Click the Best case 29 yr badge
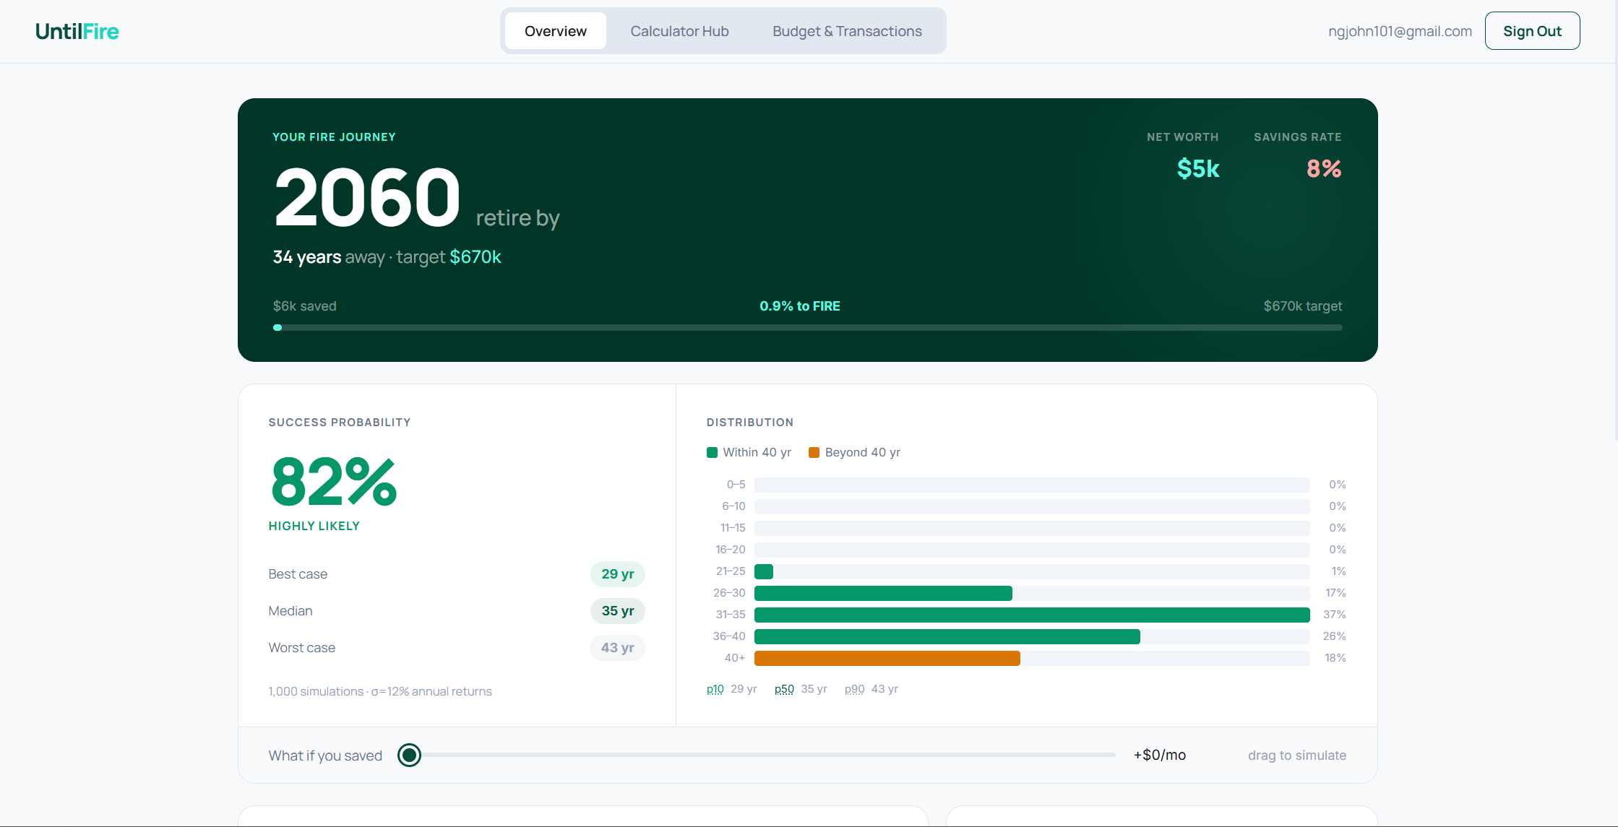This screenshot has height=827, width=1618. point(617,574)
